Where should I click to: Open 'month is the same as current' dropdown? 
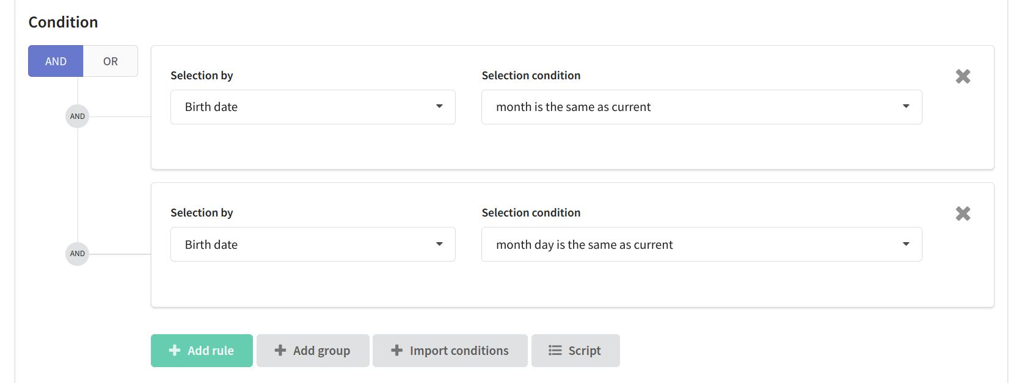point(701,107)
